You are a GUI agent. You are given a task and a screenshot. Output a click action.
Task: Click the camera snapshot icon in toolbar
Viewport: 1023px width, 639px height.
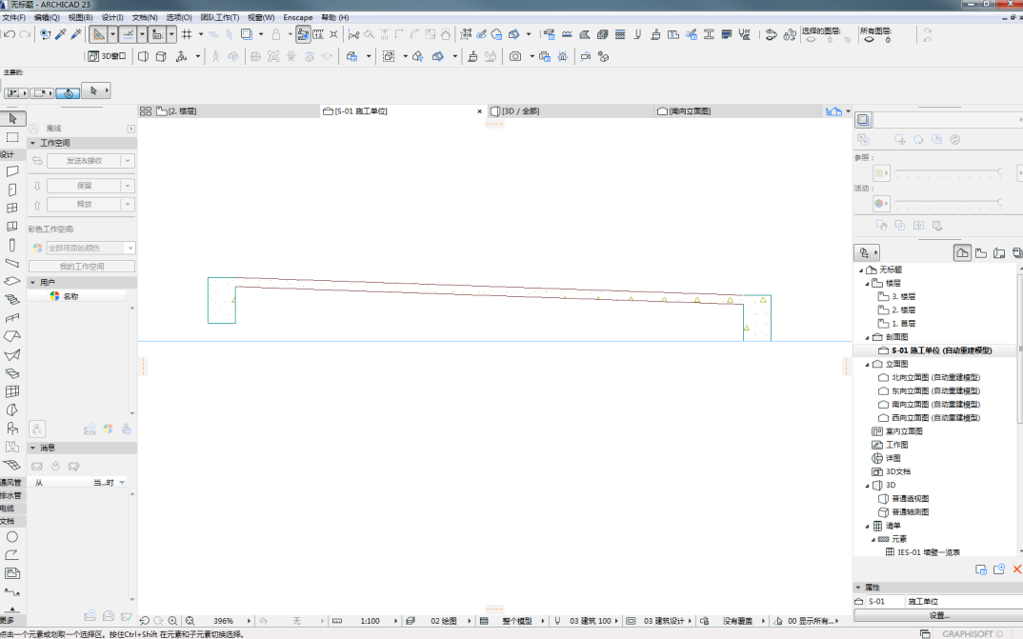515,57
